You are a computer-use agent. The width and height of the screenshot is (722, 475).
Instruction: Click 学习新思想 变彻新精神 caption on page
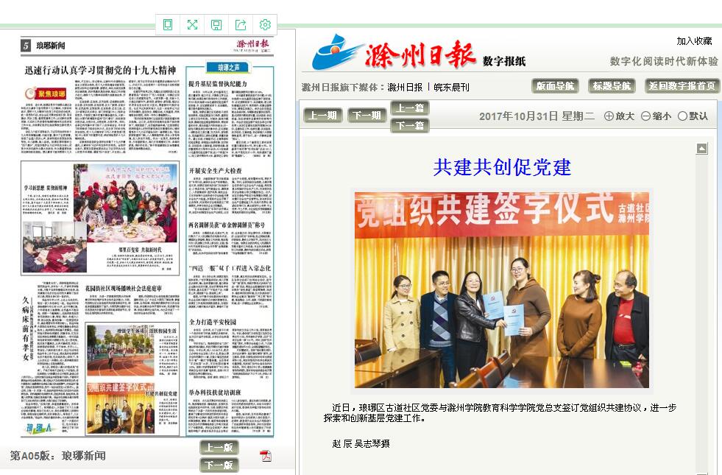click(x=45, y=188)
